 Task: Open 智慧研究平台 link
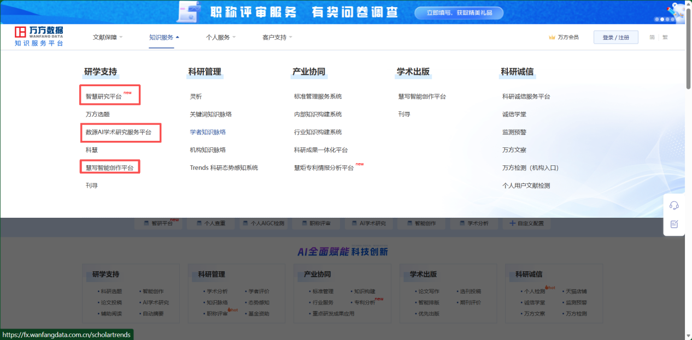coord(103,97)
